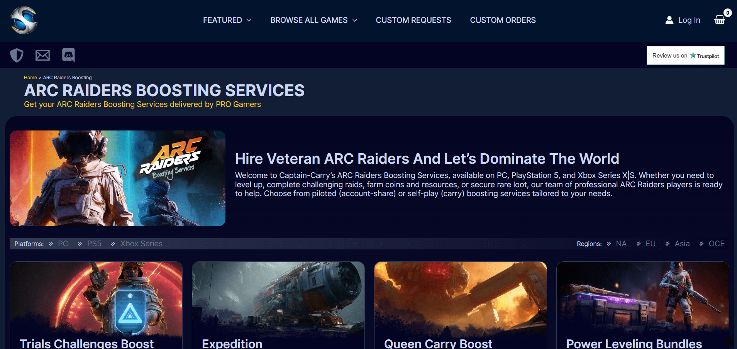Open the Trials Challenges Boost card

[x=96, y=305]
